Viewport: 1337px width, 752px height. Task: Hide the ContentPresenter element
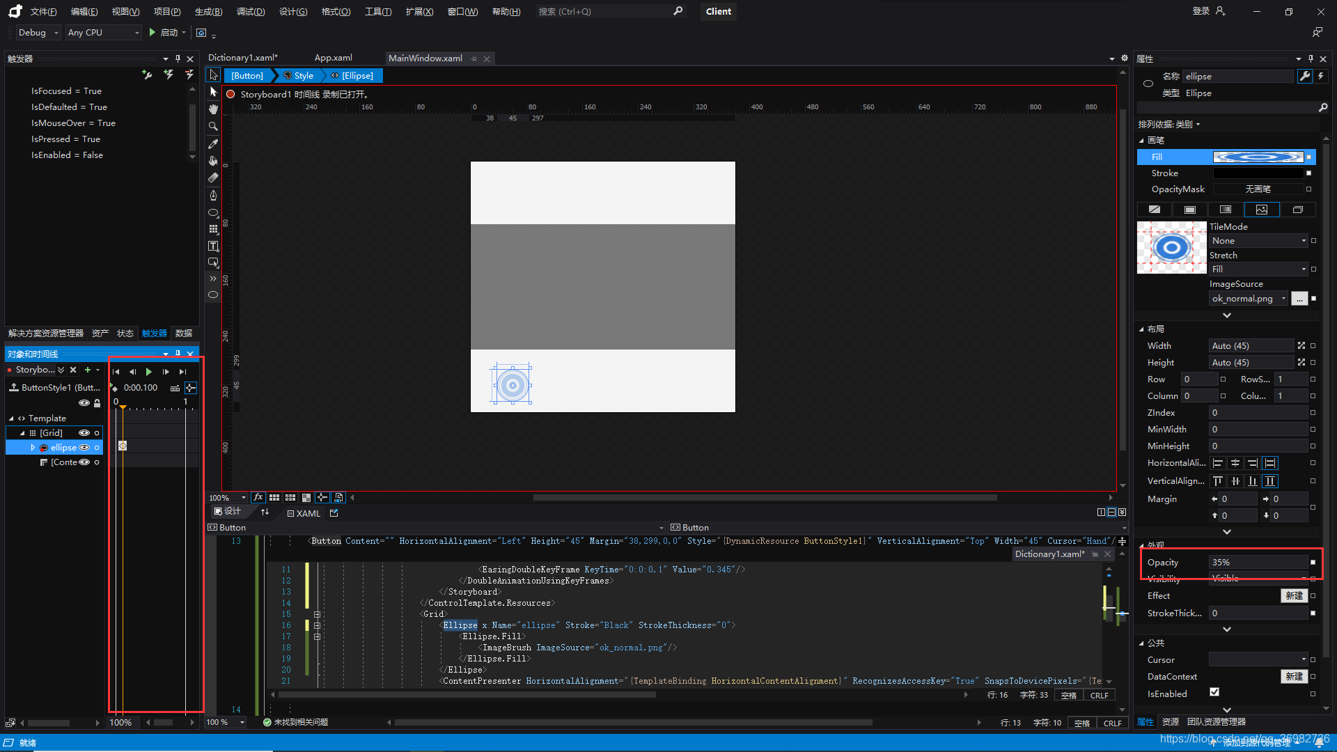84,462
